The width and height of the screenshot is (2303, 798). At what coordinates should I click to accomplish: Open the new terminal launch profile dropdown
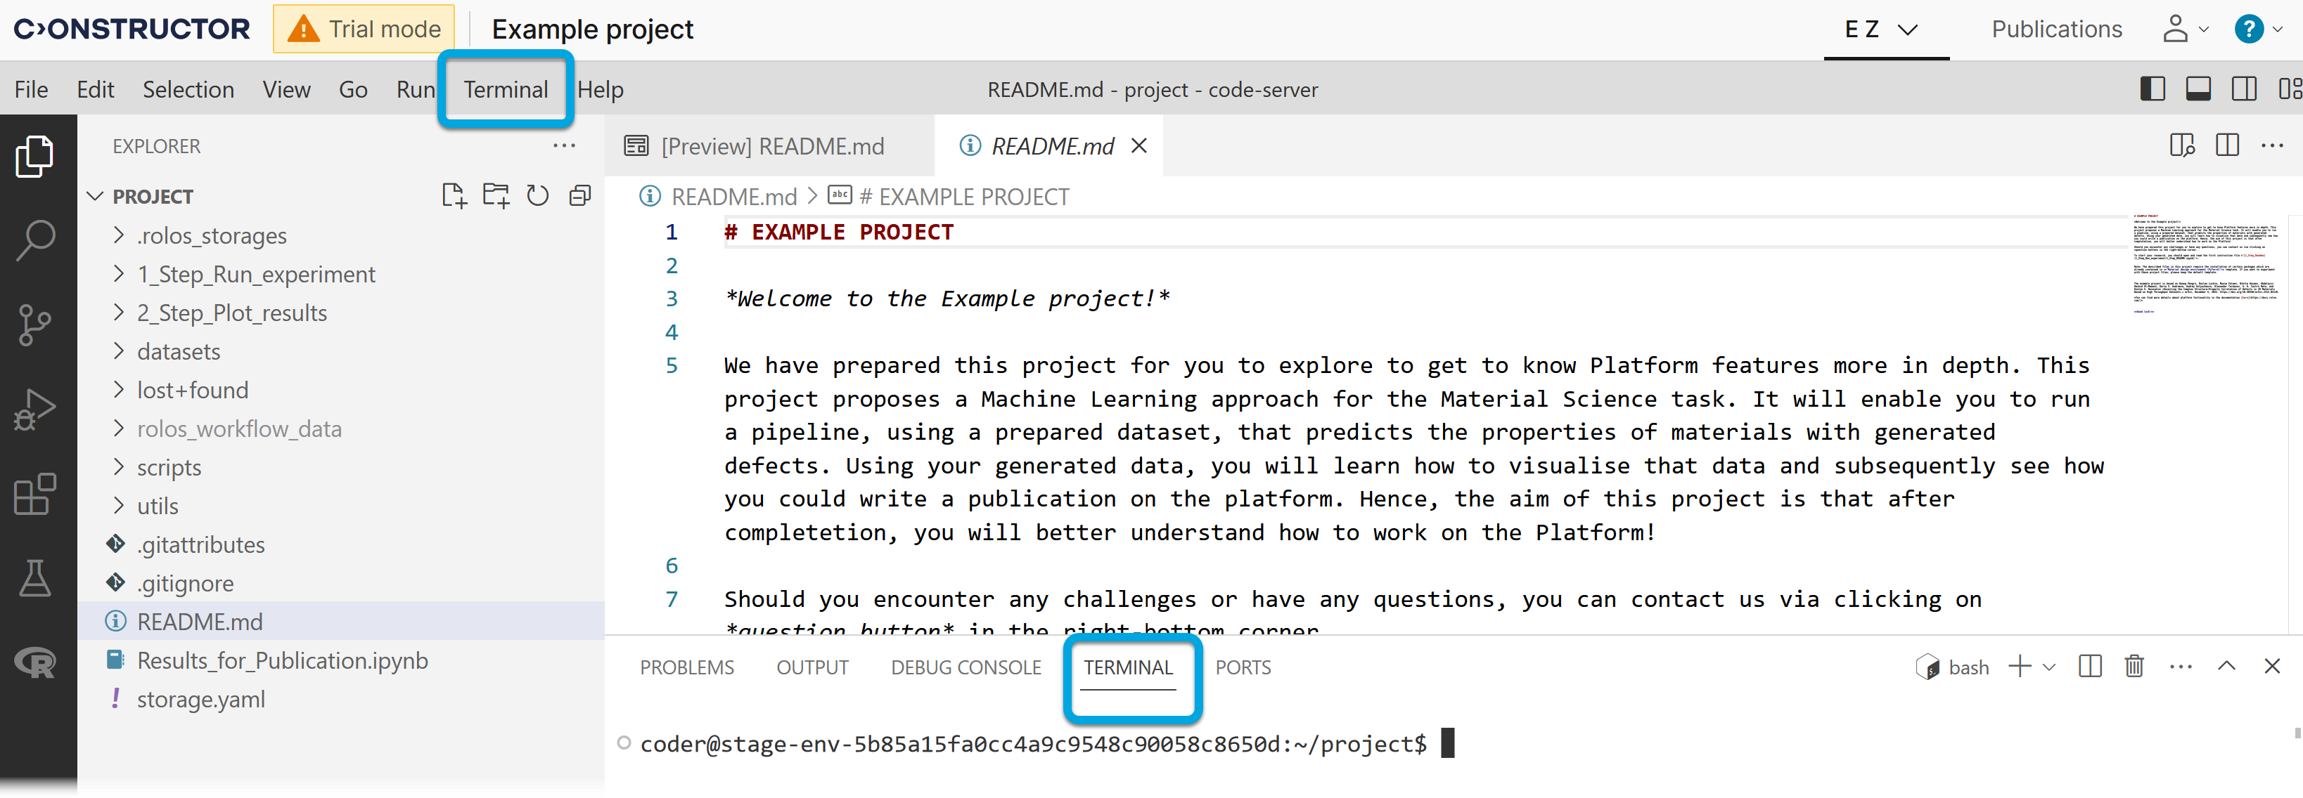[x=2050, y=667]
